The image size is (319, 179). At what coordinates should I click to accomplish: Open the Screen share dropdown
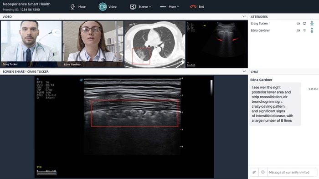(x=140, y=7)
